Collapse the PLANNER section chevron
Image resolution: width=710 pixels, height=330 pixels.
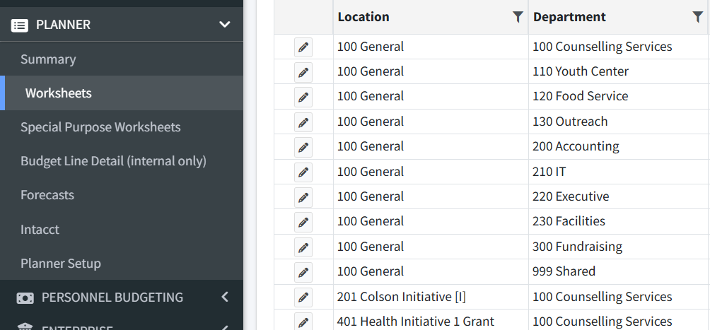point(225,25)
